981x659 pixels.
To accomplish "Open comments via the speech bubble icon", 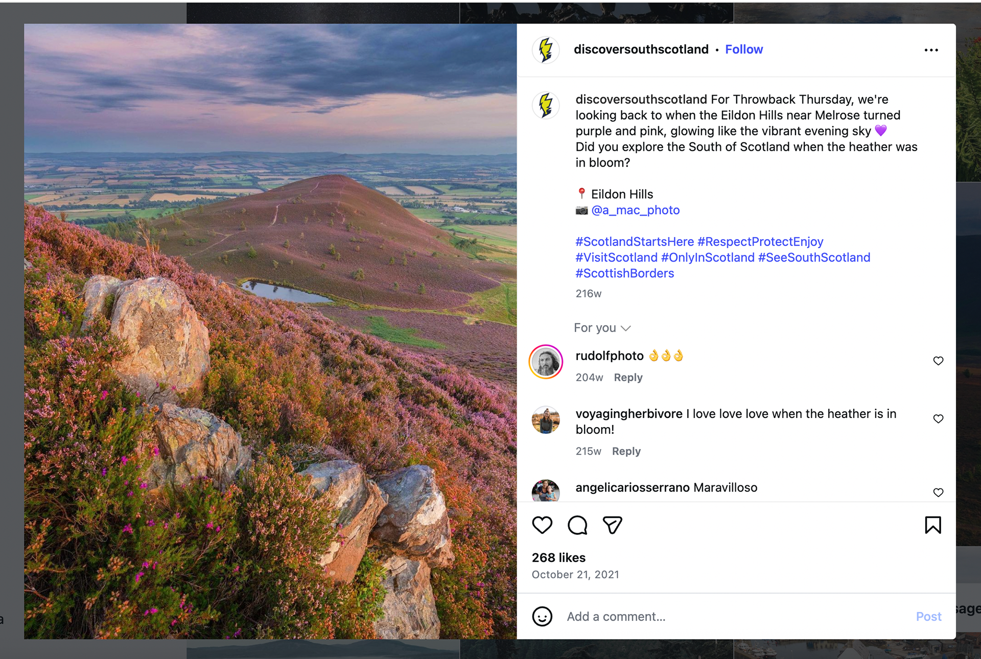I will click(x=577, y=525).
